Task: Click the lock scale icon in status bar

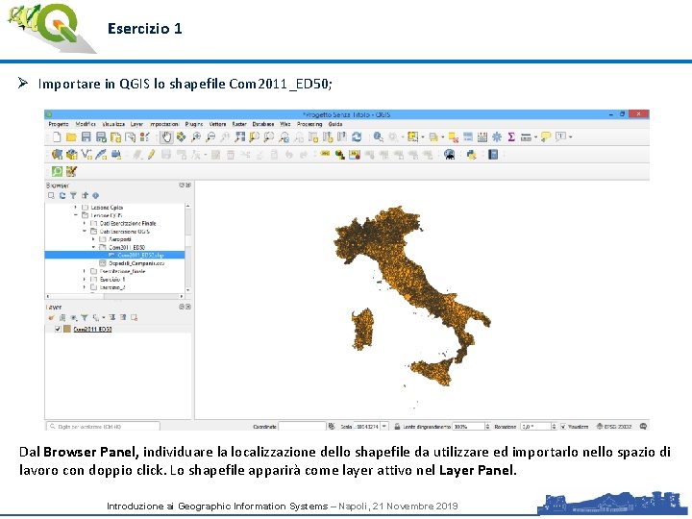Action: 397,427
